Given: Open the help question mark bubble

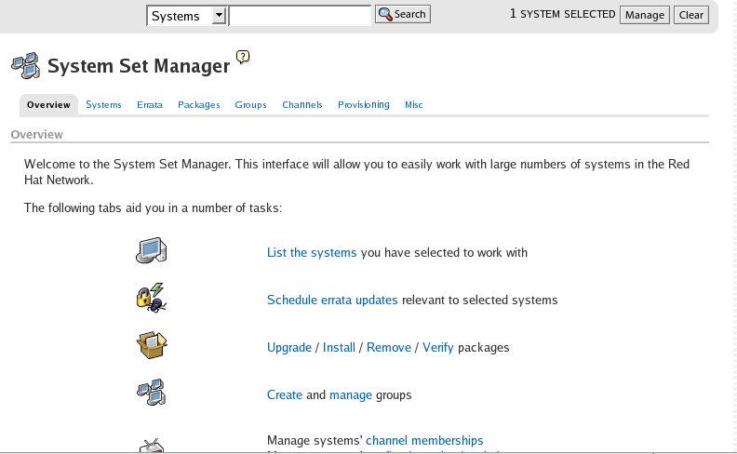Looking at the screenshot, I should (x=243, y=57).
